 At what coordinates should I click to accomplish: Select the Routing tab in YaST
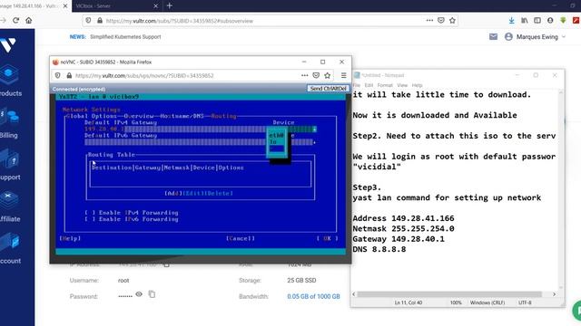pyautogui.click(x=223, y=116)
